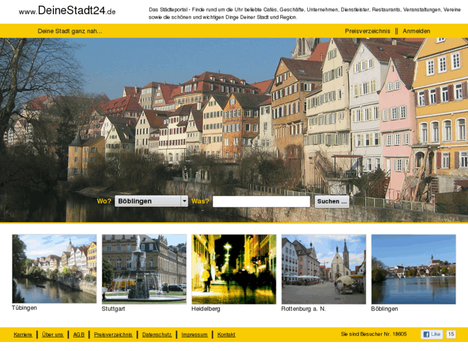Click the Städteportal description text in header
The image size is (468, 351).
click(x=304, y=14)
